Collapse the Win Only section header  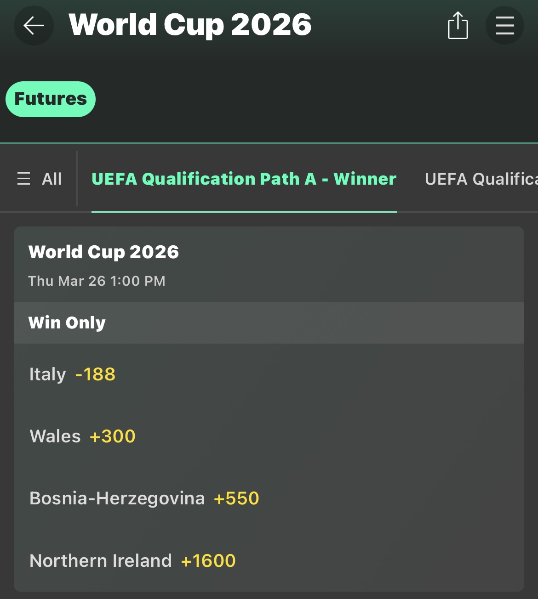67,322
